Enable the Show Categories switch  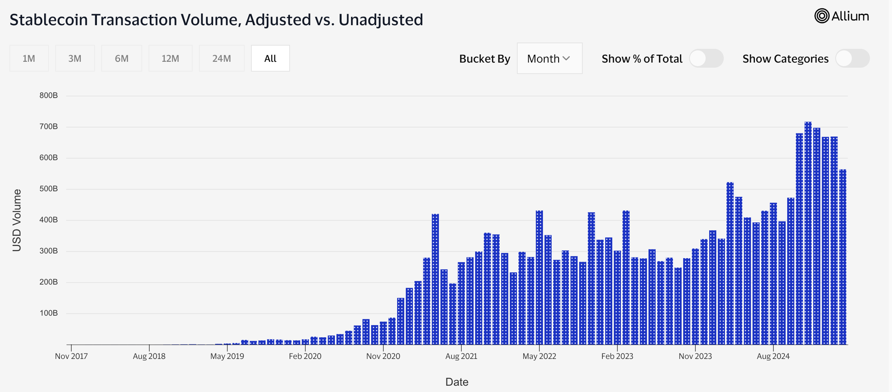[852, 59]
